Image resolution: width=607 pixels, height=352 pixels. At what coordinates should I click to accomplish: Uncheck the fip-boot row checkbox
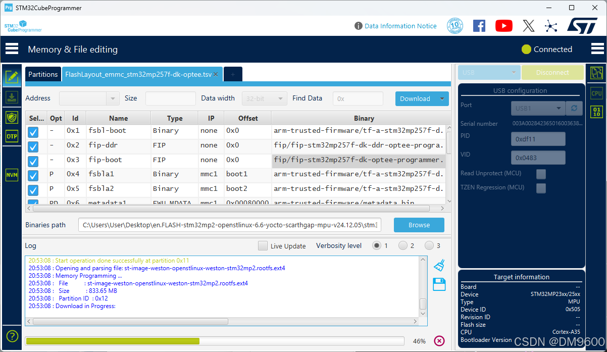33,162
